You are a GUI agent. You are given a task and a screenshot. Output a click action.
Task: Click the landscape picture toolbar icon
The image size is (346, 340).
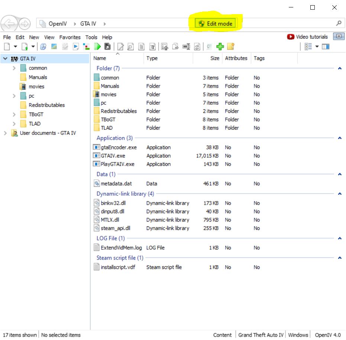pos(54,46)
